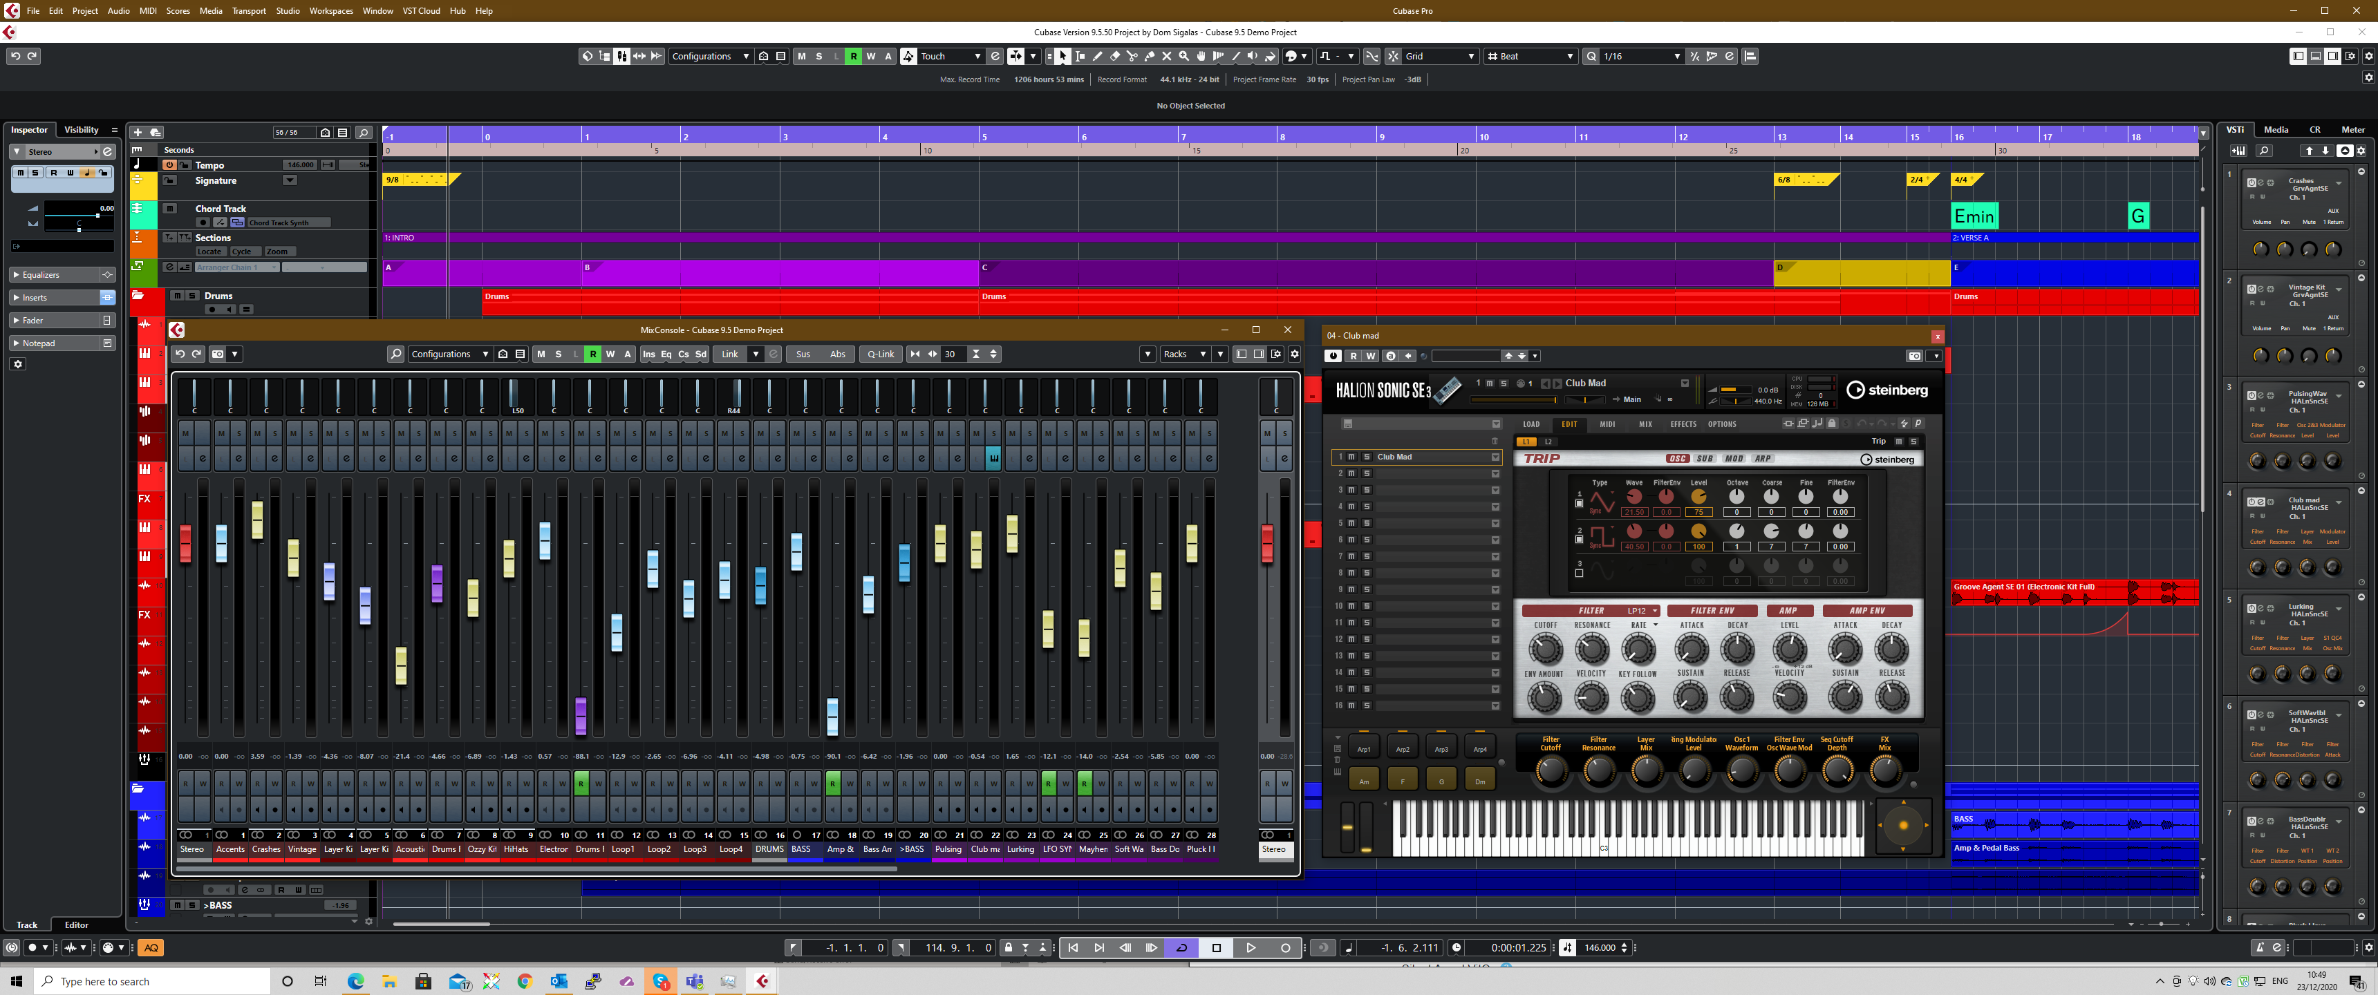Click the Stereo output channel fader
2378x995 pixels.
click(1268, 542)
